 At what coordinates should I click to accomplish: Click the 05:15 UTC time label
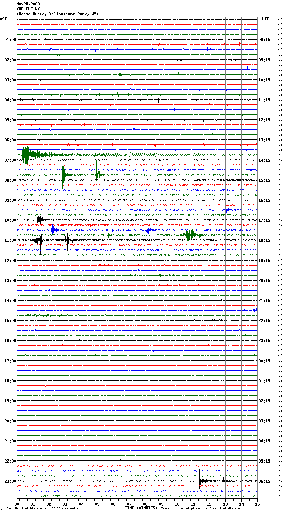tap(264, 461)
